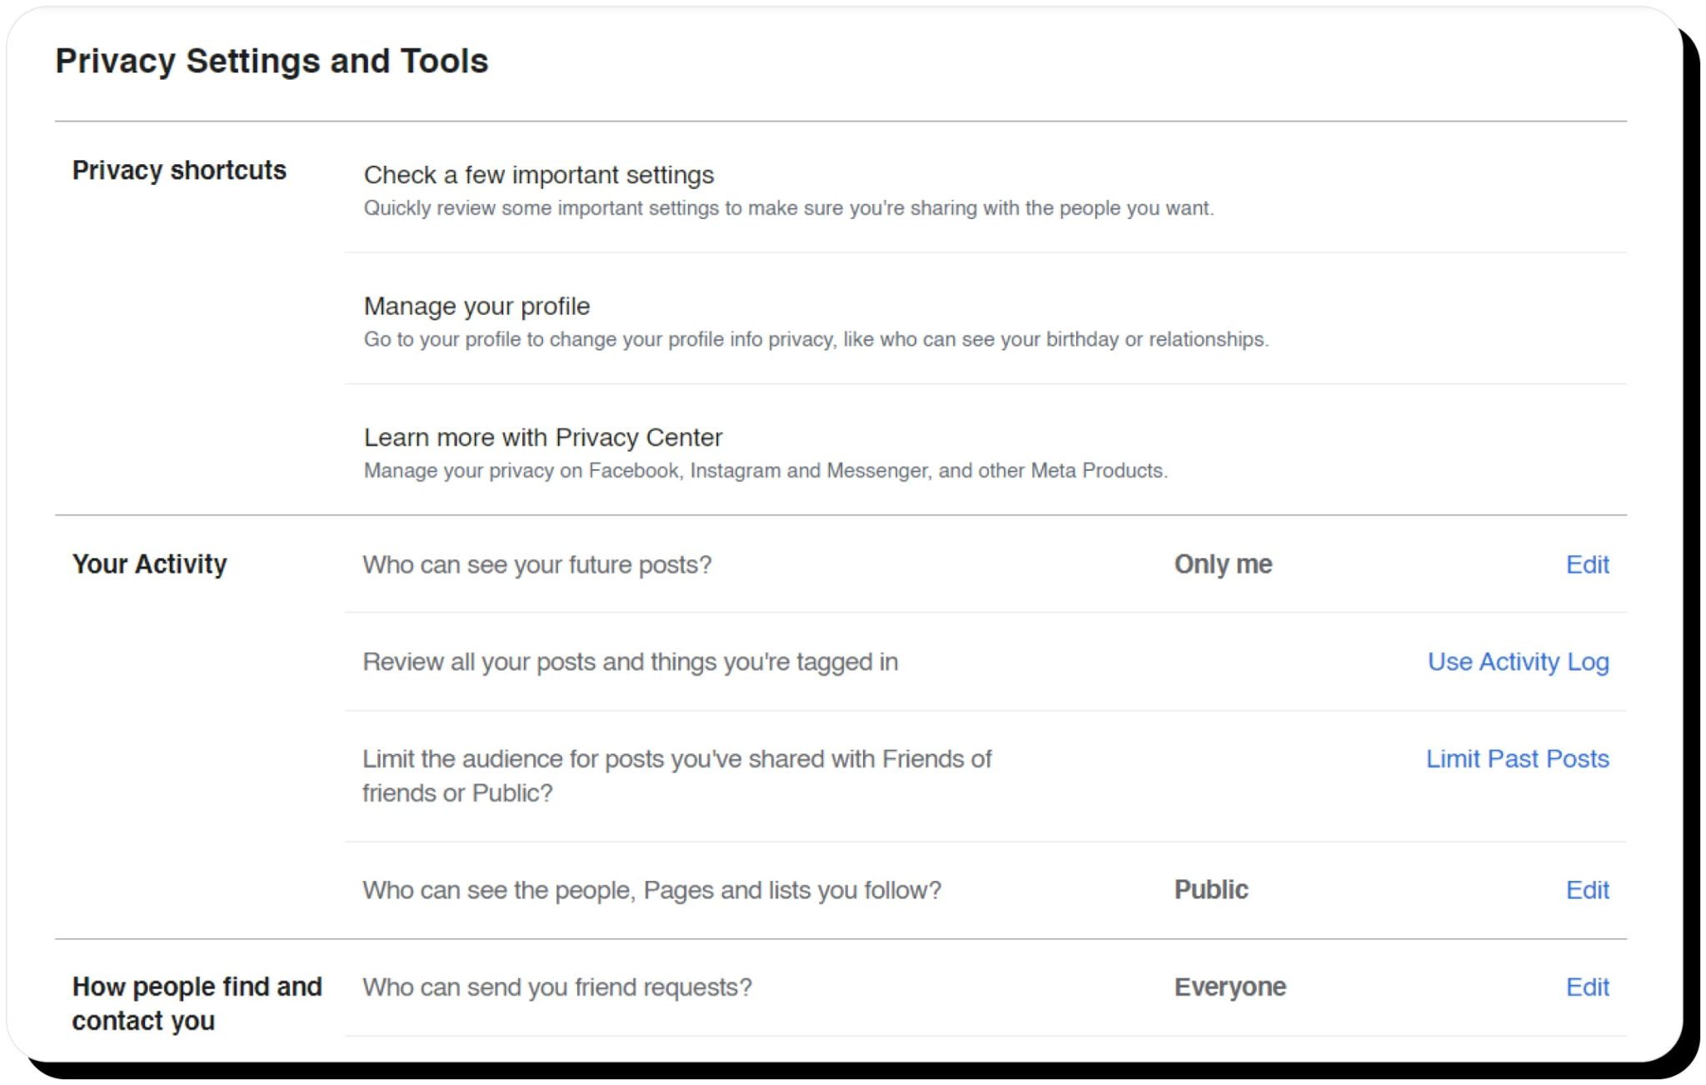Open review of posts you're tagged in
This screenshot has height=1085, width=1706.
coord(630,662)
